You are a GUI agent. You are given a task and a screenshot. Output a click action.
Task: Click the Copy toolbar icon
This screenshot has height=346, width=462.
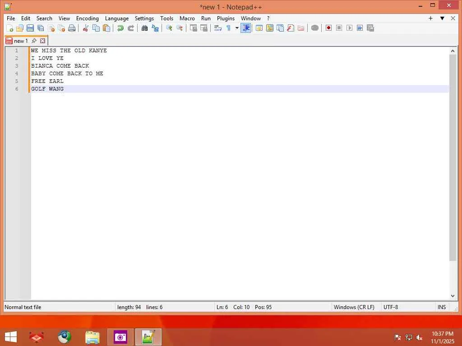(x=96, y=28)
